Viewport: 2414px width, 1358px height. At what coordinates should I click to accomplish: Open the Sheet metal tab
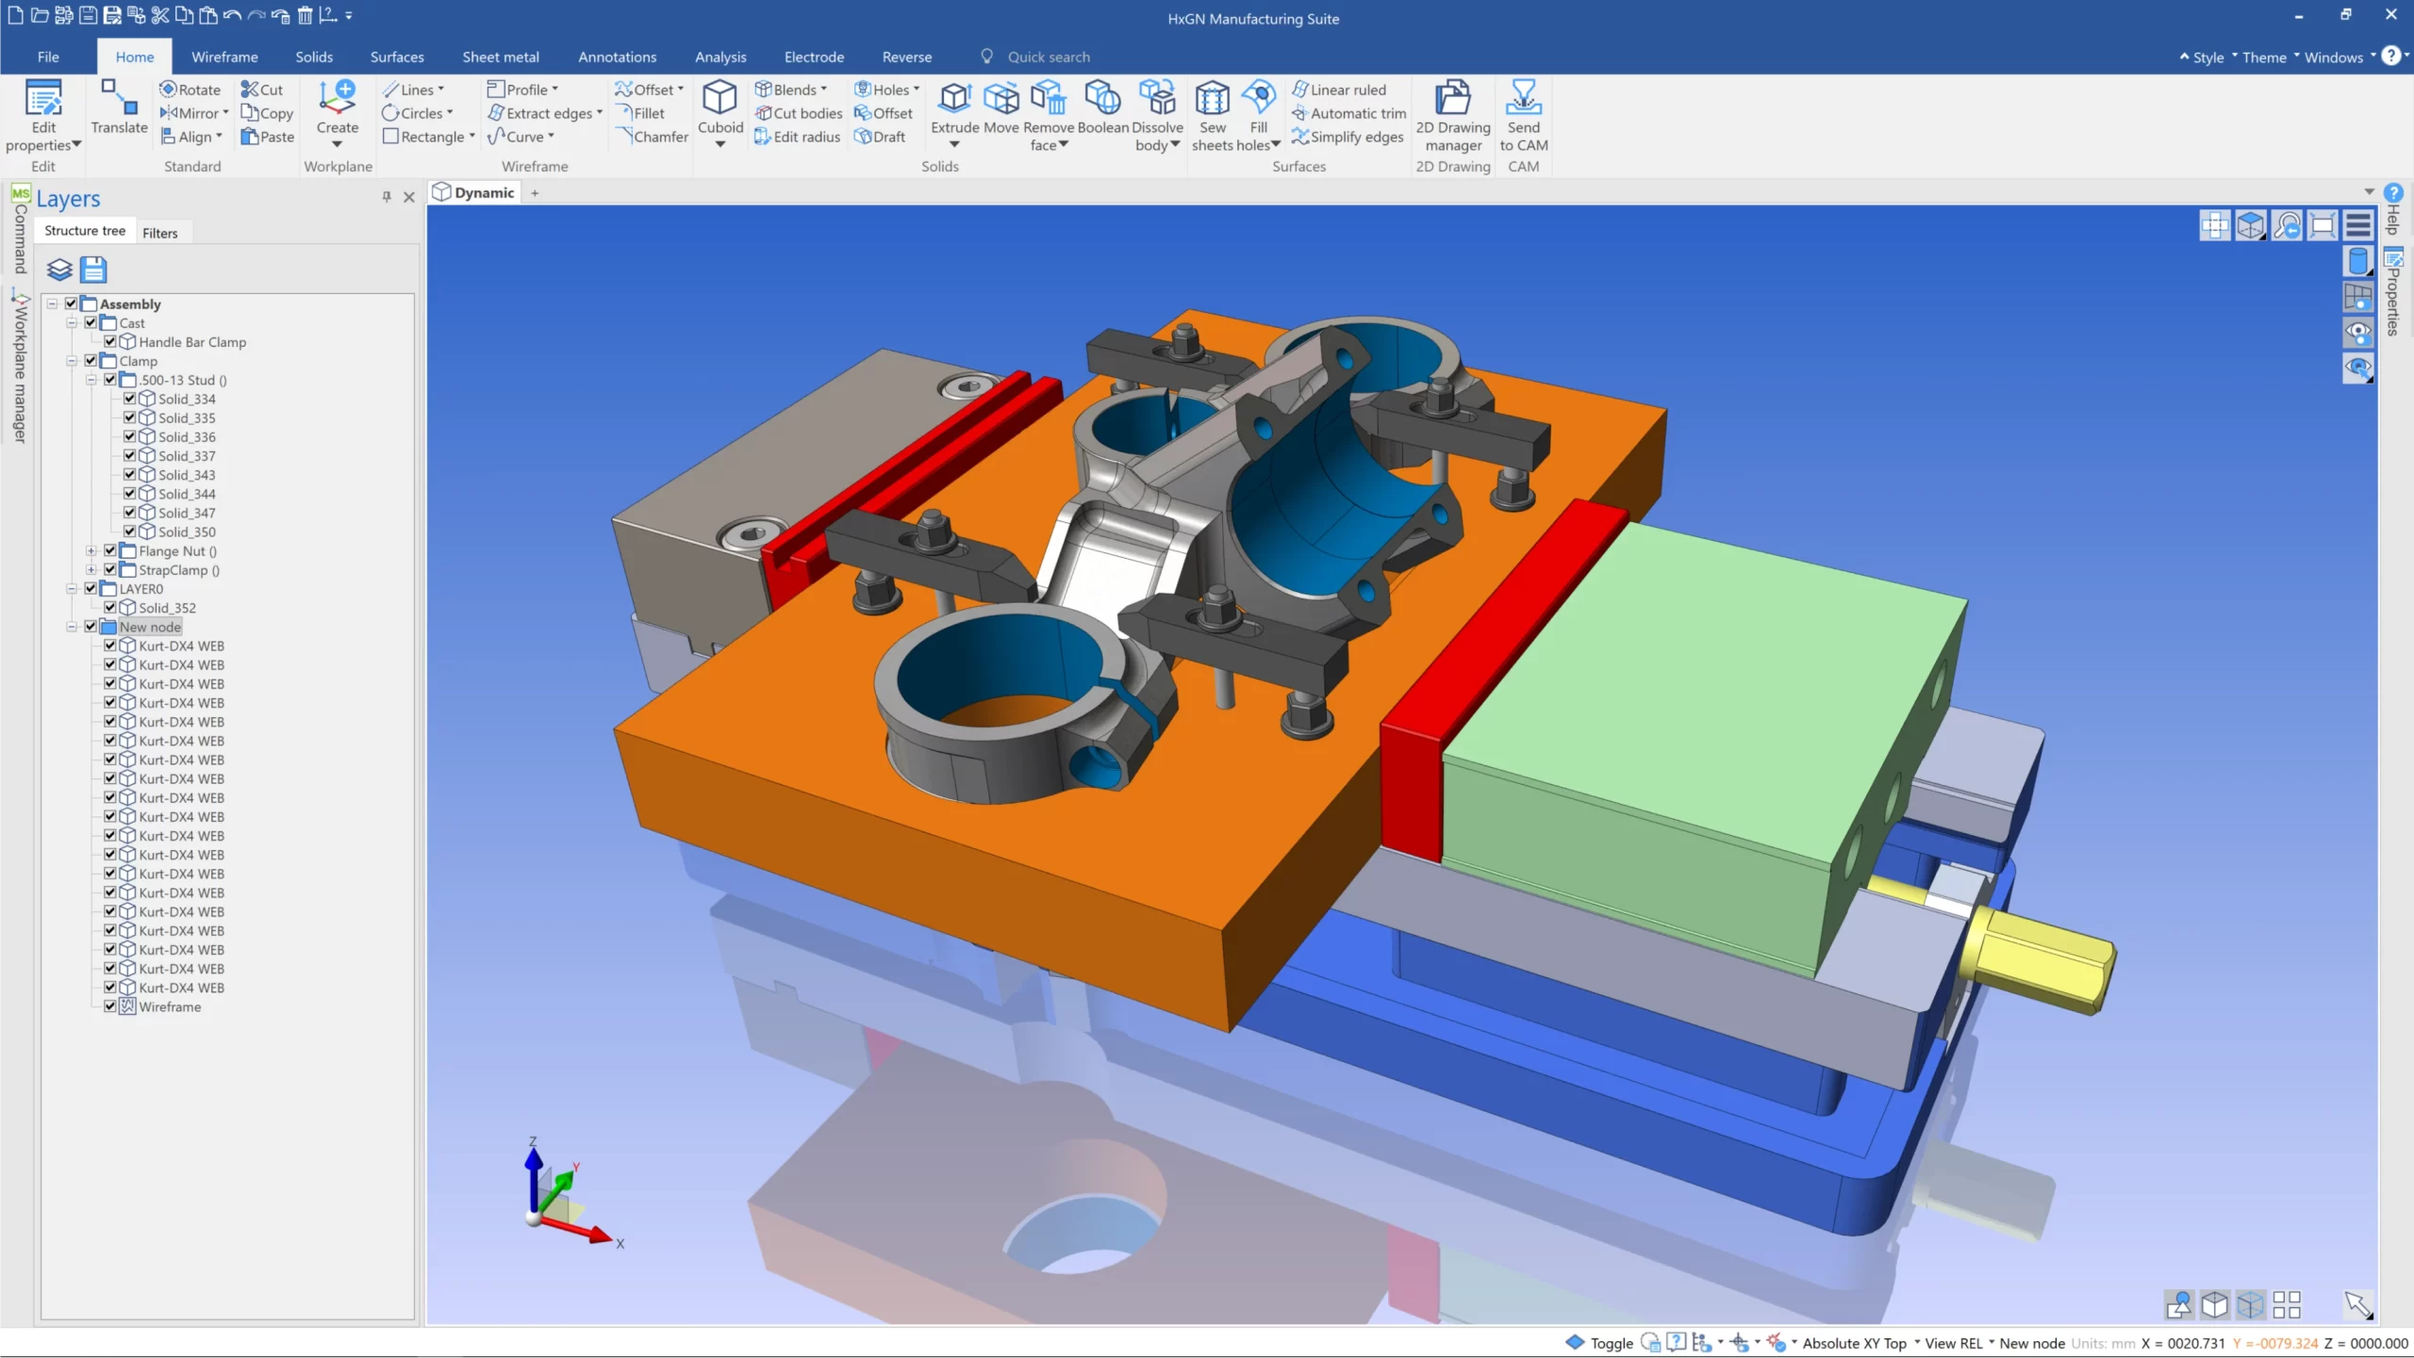501,57
